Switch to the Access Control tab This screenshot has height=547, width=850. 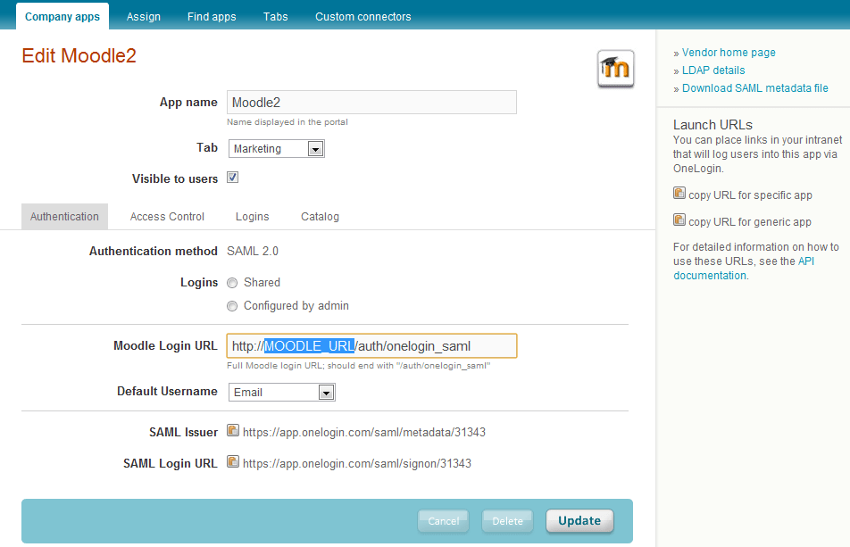pyautogui.click(x=167, y=216)
